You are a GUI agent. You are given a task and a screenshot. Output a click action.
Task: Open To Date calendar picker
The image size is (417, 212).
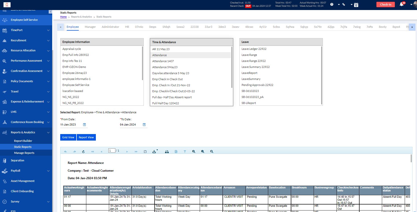click(x=144, y=125)
